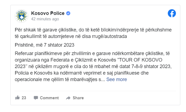Screen dimensions: 186x112
Task: Click the comment speech bubble icon
Action: coord(36,98)
